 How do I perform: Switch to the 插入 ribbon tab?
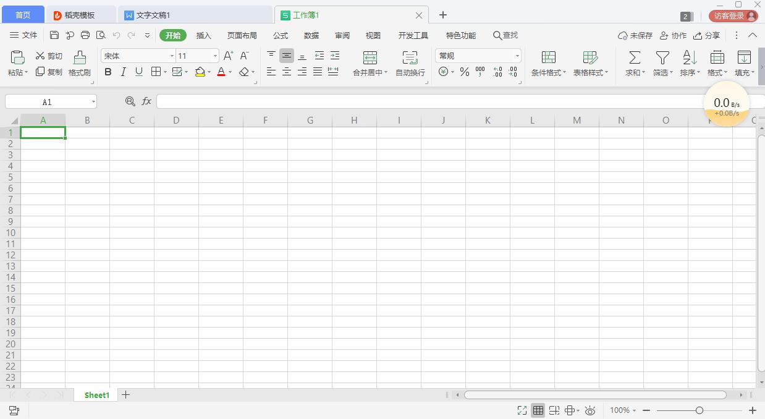204,35
